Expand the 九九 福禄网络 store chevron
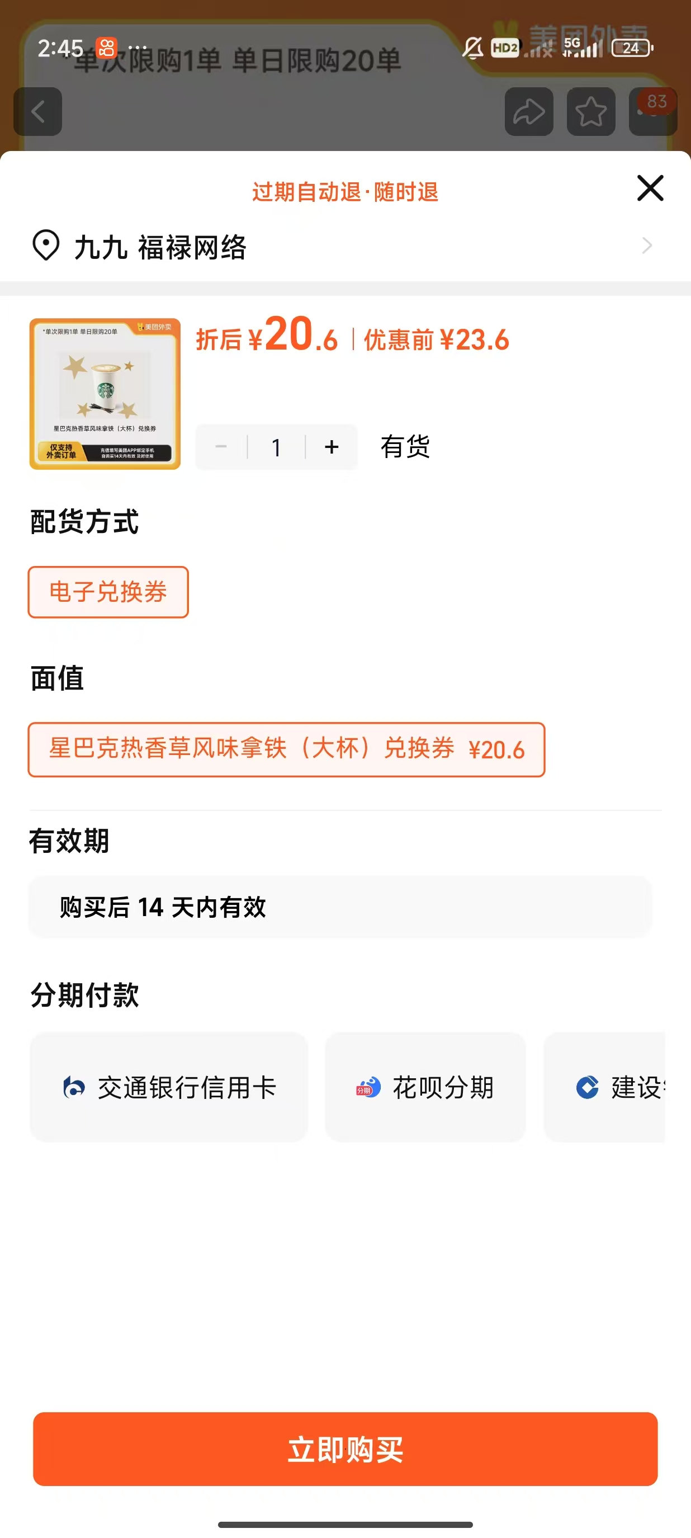The width and height of the screenshot is (691, 1538). [647, 246]
